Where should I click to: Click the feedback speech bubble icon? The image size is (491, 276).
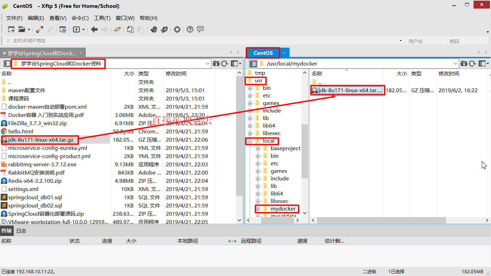click(x=201, y=29)
